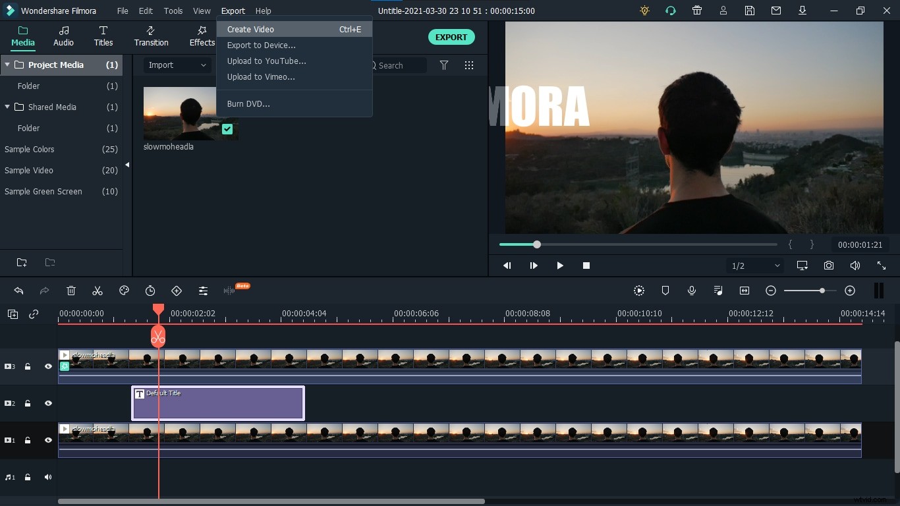Add a keyframe with the diamond icon

point(177,291)
